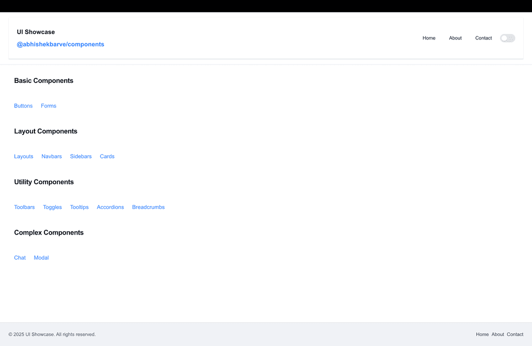Open the Buttons component page
The width and height of the screenshot is (532, 346).
coord(23,105)
